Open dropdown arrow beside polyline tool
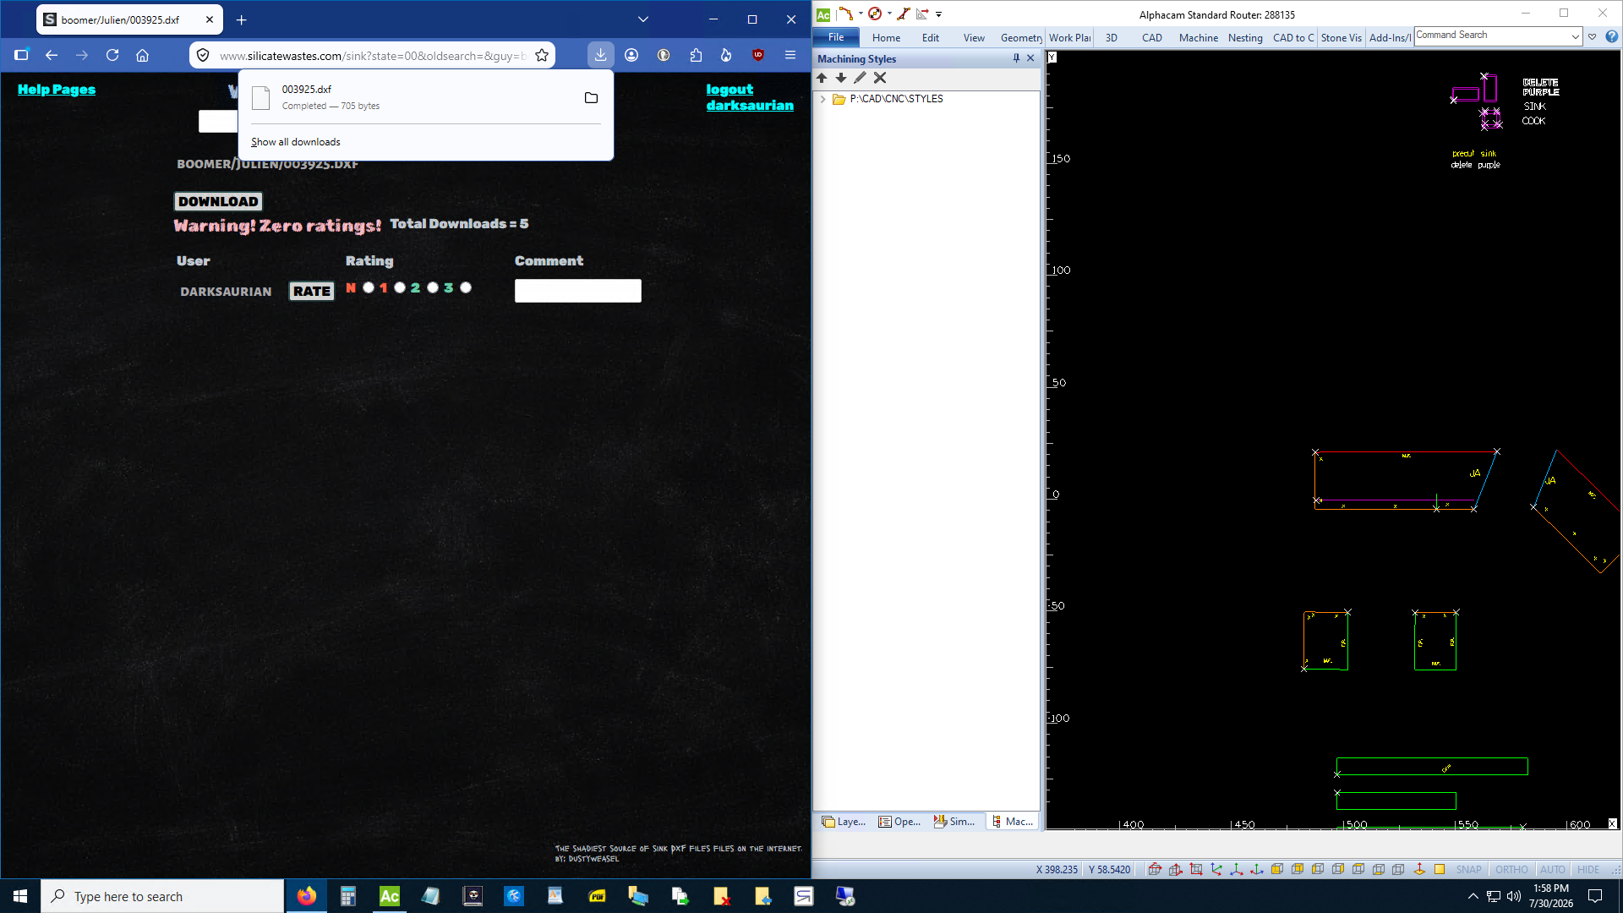The image size is (1623, 913). click(x=861, y=14)
